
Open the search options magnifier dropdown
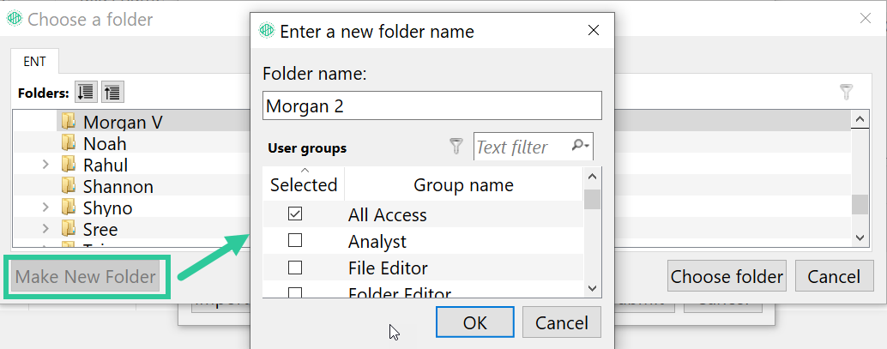580,146
